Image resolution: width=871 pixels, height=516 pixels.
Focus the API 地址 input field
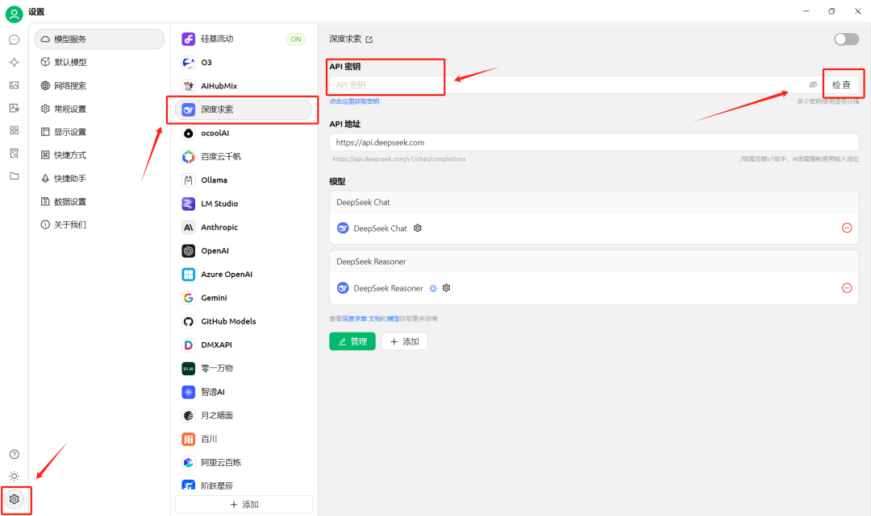(x=594, y=142)
